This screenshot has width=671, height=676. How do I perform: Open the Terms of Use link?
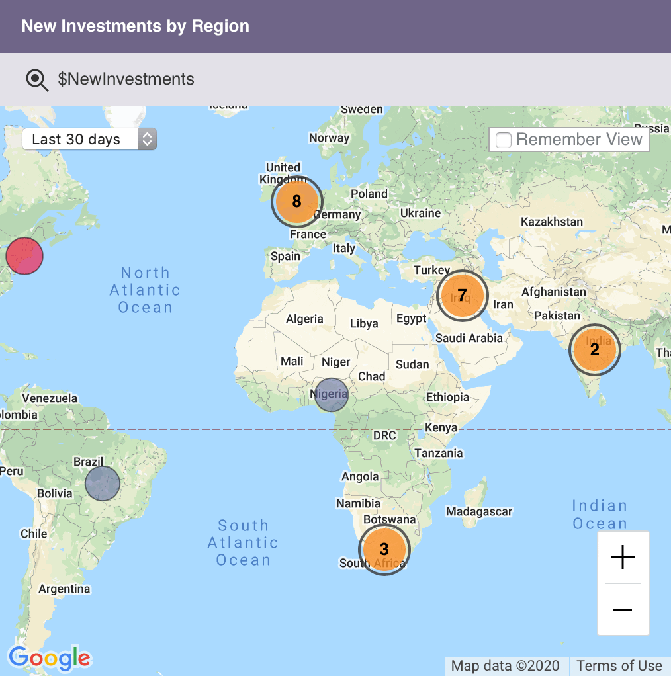[x=619, y=666]
